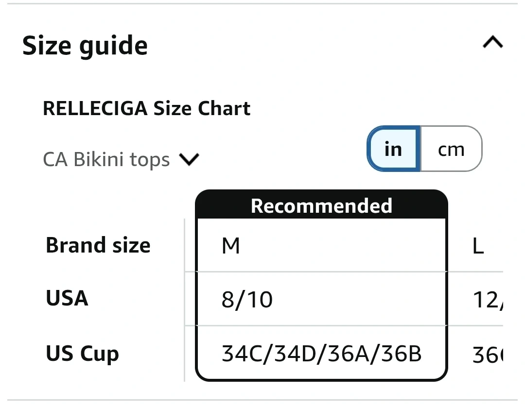Select the M brand size cell
This screenshot has width=525, height=407.
click(321, 246)
